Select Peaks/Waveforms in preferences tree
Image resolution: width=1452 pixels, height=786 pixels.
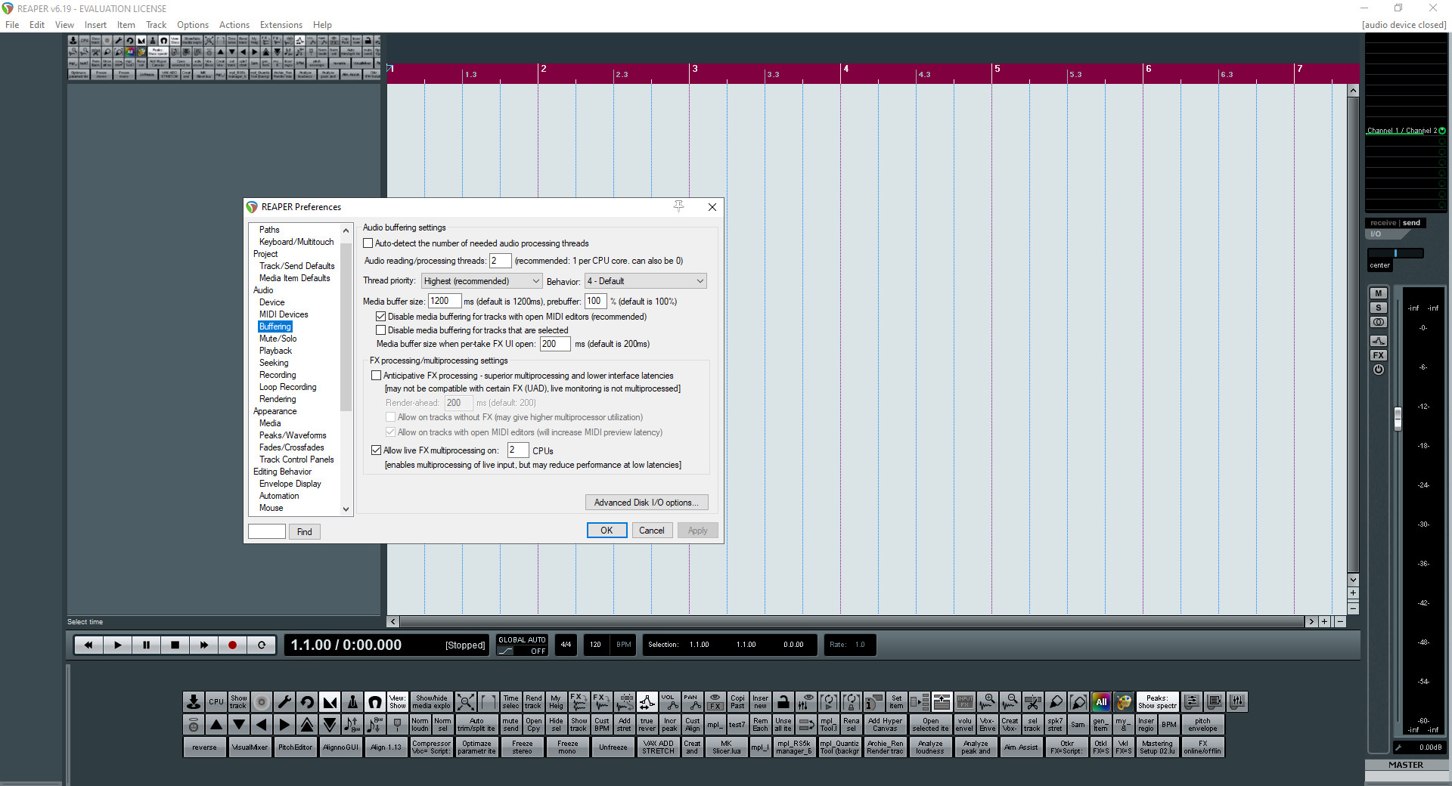(293, 435)
